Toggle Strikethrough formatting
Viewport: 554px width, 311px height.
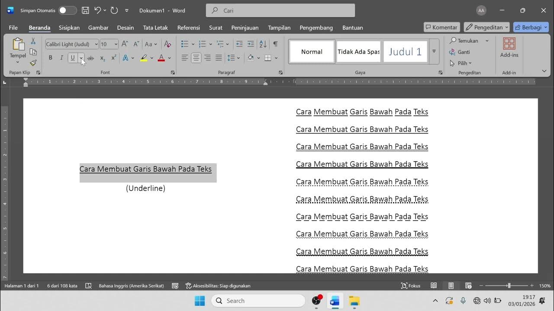pos(90,58)
